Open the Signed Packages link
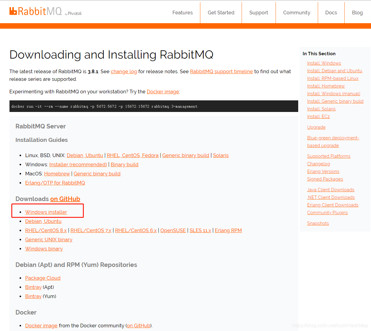Screen dimensions: 371x331 [325, 179]
